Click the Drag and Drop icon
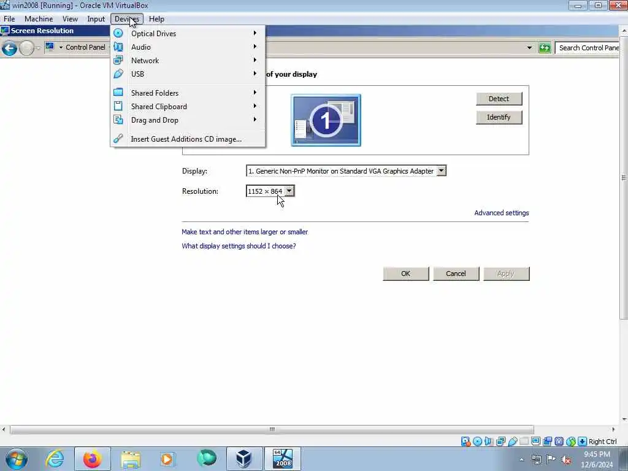Image resolution: width=628 pixels, height=471 pixels. [x=118, y=120]
